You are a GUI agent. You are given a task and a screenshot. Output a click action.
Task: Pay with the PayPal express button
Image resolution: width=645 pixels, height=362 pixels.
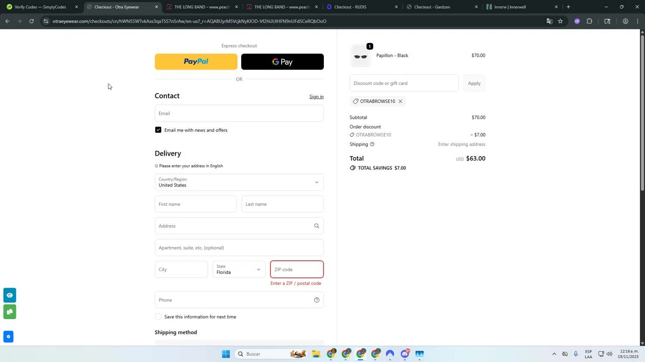[196, 62]
